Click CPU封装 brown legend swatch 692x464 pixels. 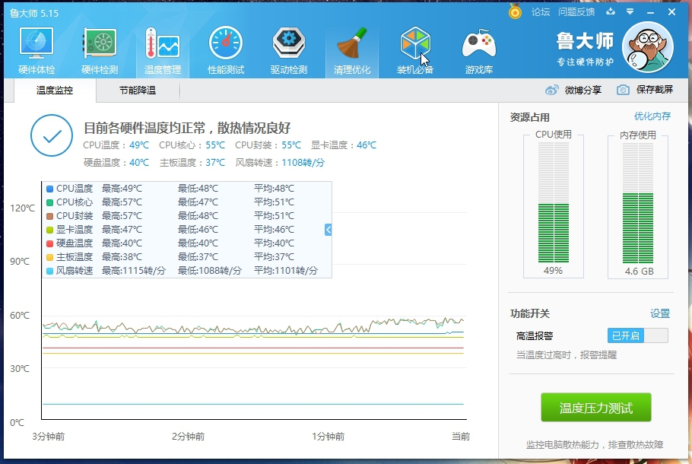tap(50, 216)
